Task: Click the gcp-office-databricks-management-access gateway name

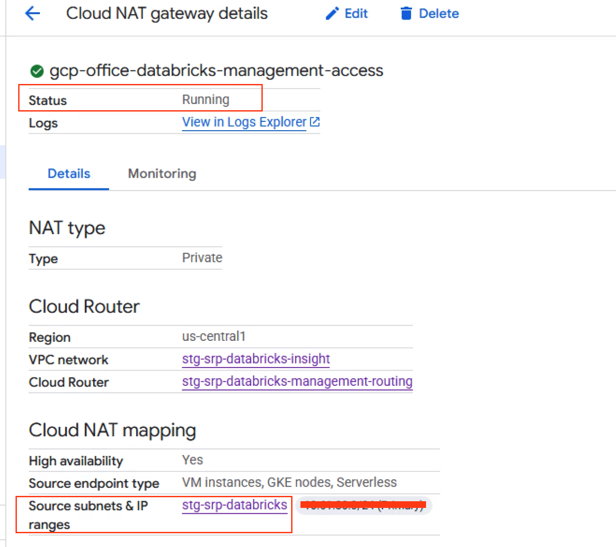Action: click(216, 71)
